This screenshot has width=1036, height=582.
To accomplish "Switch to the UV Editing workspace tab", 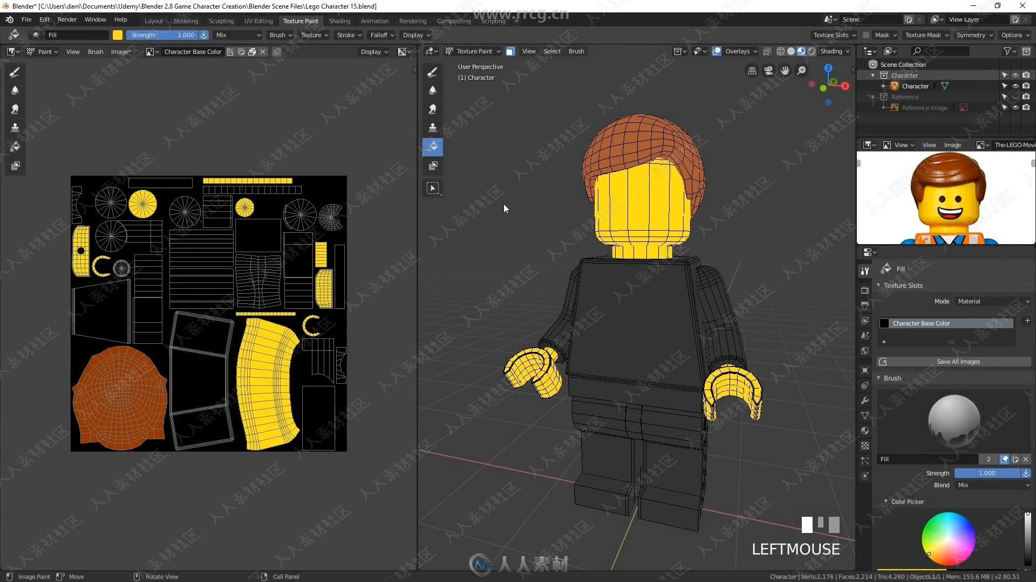I will (258, 21).
